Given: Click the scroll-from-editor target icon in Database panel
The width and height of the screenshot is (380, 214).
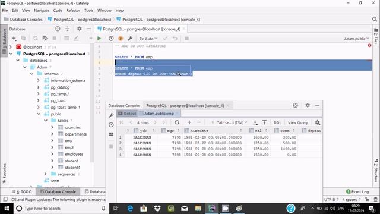Looking at the screenshot, I should click(x=58, y=29).
